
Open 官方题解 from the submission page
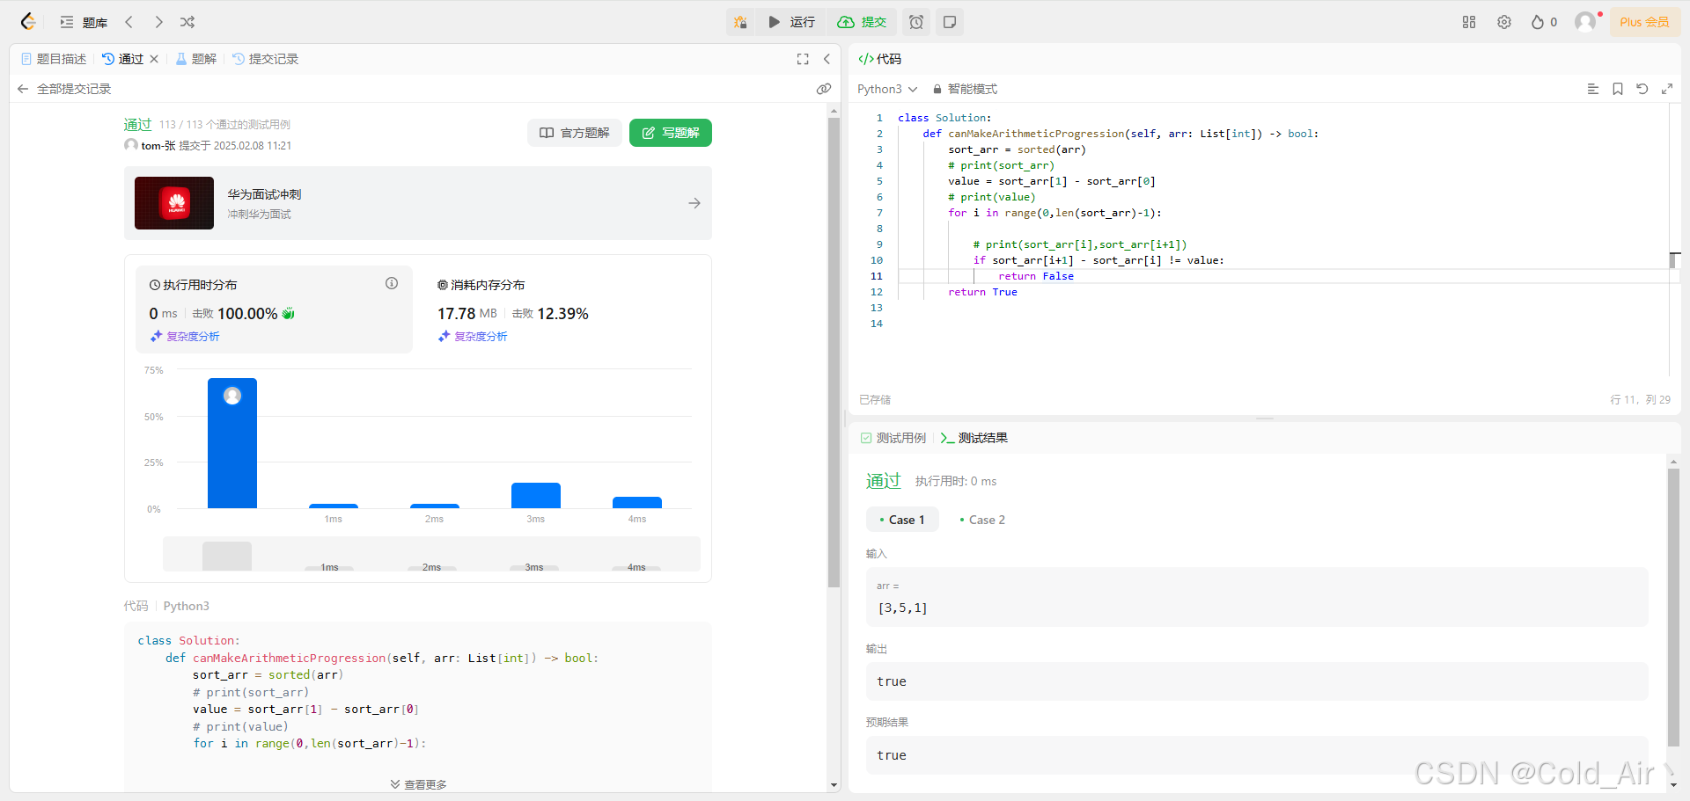coord(574,133)
